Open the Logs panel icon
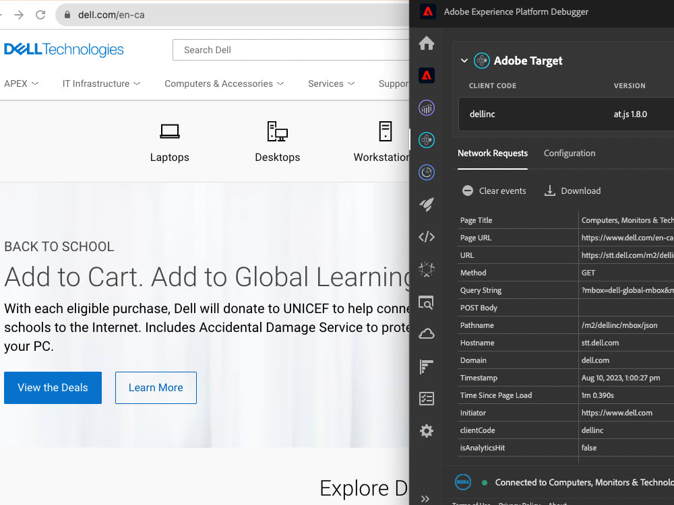The image size is (674, 505). [x=426, y=366]
